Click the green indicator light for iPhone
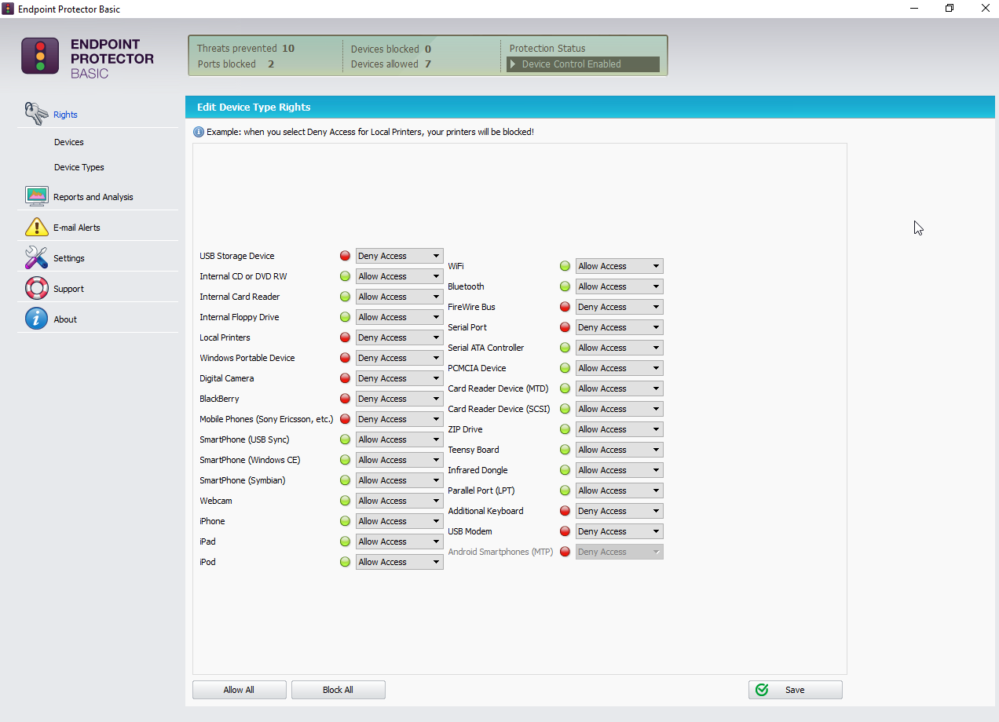Viewport: 999px width, 722px height. click(x=345, y=521)
